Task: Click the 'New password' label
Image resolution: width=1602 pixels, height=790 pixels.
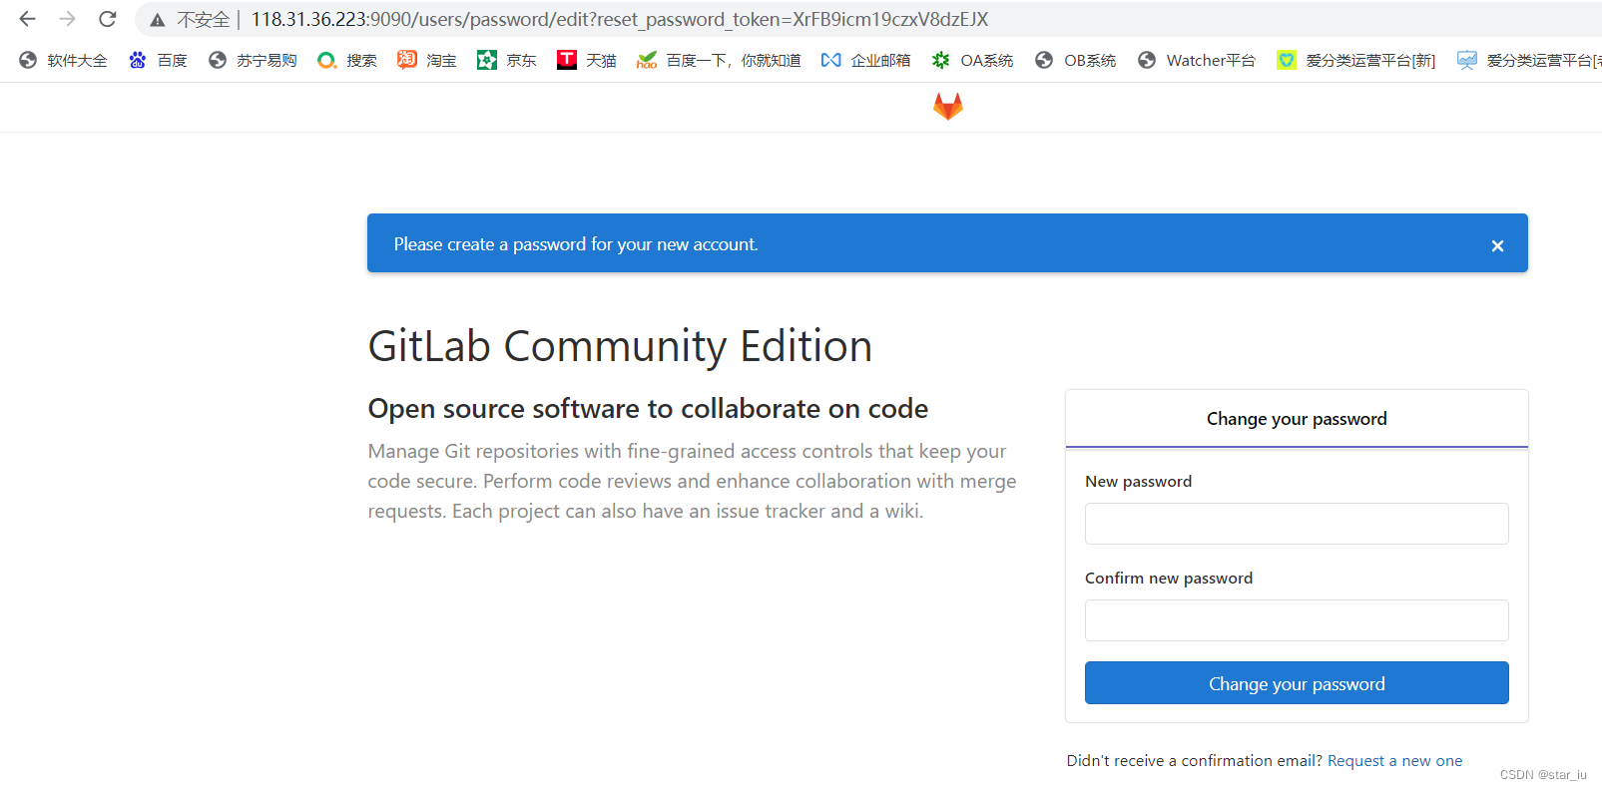Action: pyautogui.click(x=1138, y=482)
